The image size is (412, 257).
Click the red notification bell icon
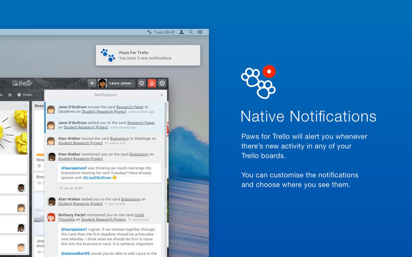pyautogui.click(x=152, y=83)
